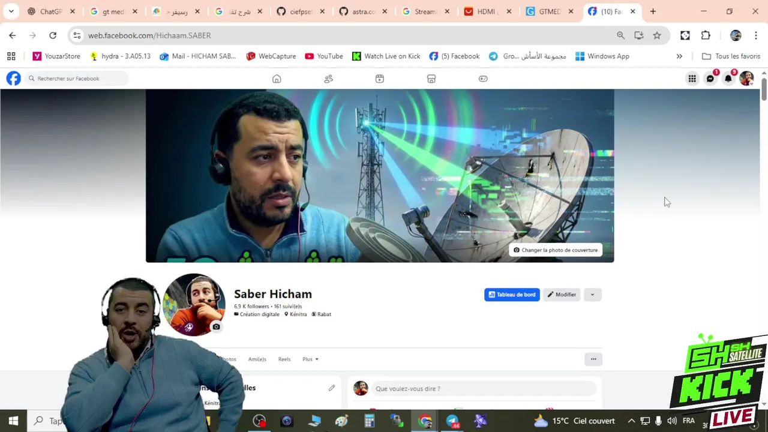Open the Saber Hicham profile picture
768x432 pixels.
point(194,304)
